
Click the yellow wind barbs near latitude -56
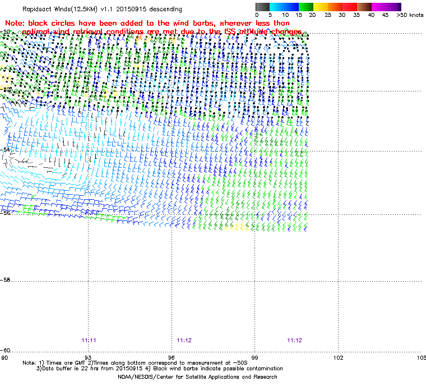pos(237,226)
